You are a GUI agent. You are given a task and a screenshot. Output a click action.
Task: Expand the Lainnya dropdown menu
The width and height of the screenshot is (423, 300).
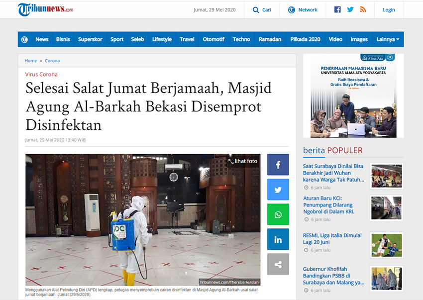(388, 39)
